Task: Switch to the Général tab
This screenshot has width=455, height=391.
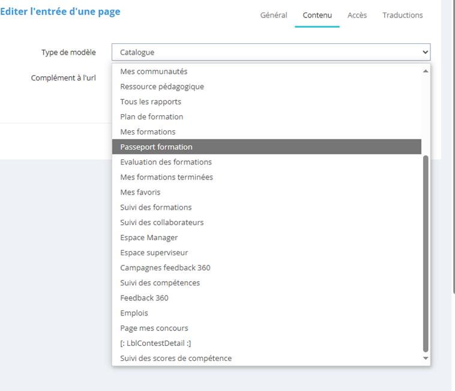Action: click(x=273, y=15)
